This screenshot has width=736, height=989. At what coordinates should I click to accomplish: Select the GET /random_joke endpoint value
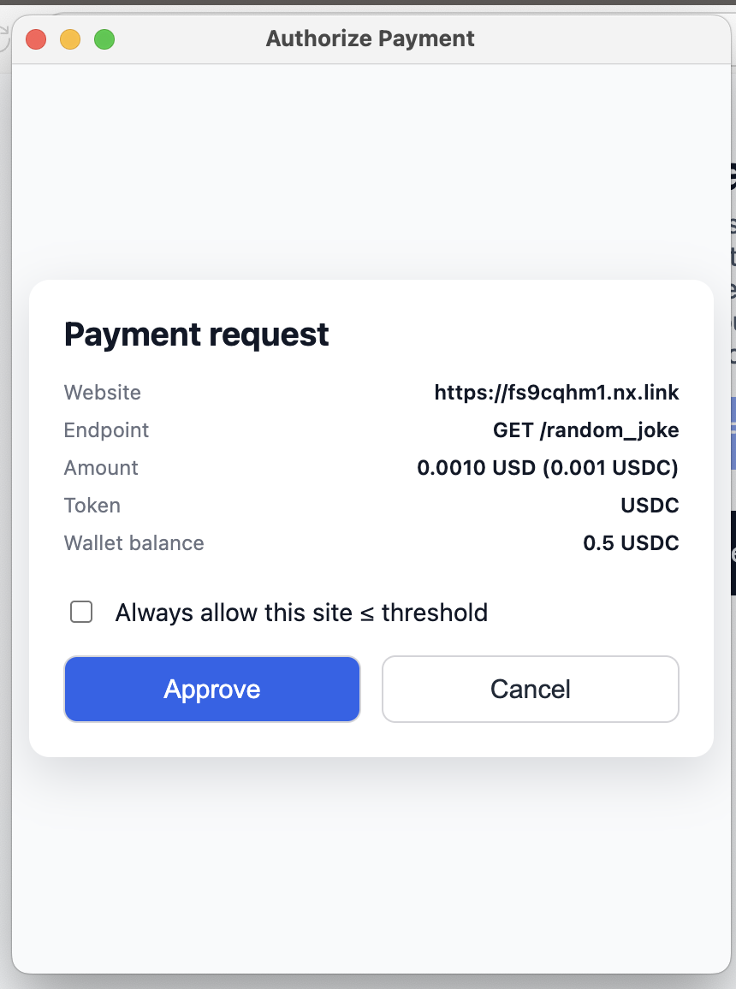click(x=585, y=430)
